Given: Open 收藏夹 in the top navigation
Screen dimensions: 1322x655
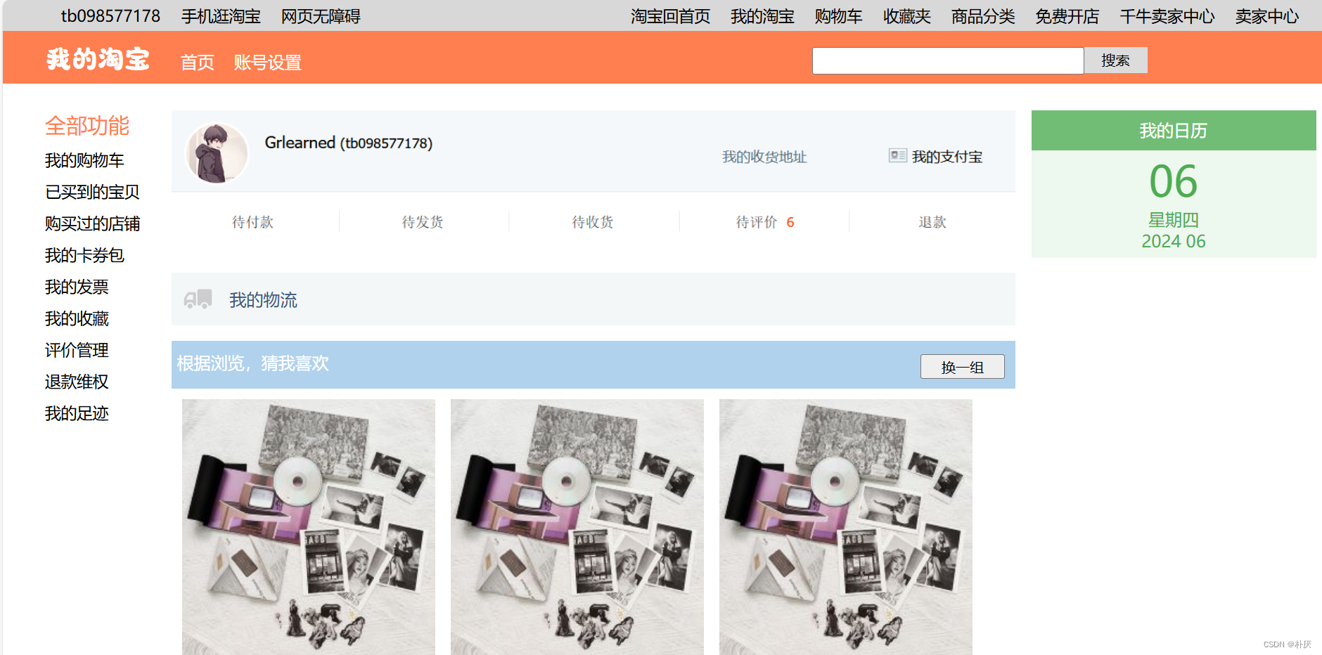Looking at the screenshot, I should point(906,16).
